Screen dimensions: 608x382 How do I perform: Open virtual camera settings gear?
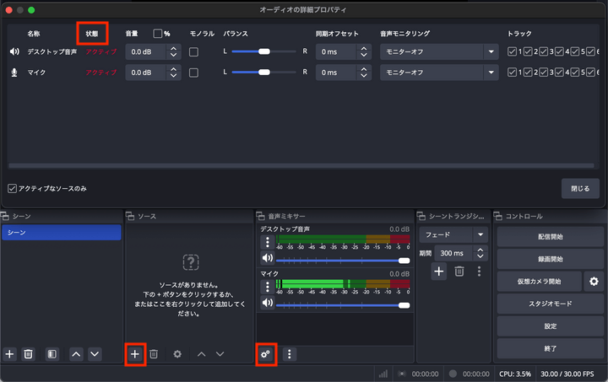coord(594,282)
